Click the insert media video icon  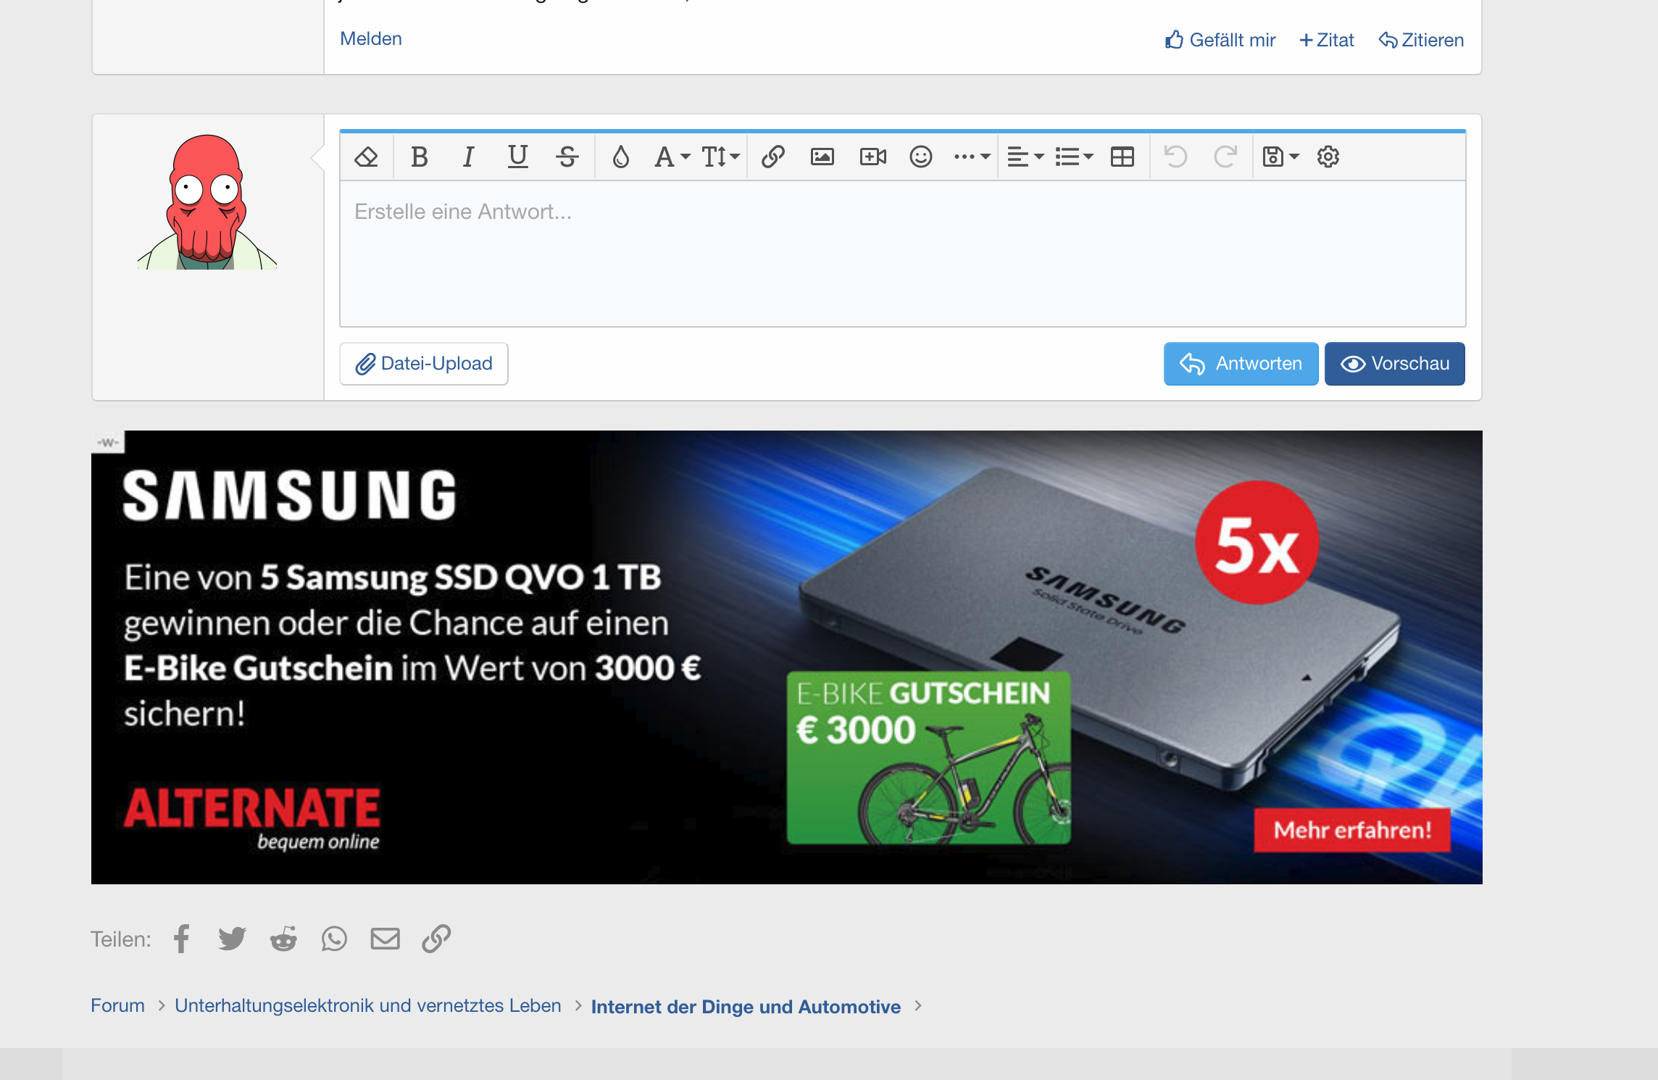pos(872,157)
